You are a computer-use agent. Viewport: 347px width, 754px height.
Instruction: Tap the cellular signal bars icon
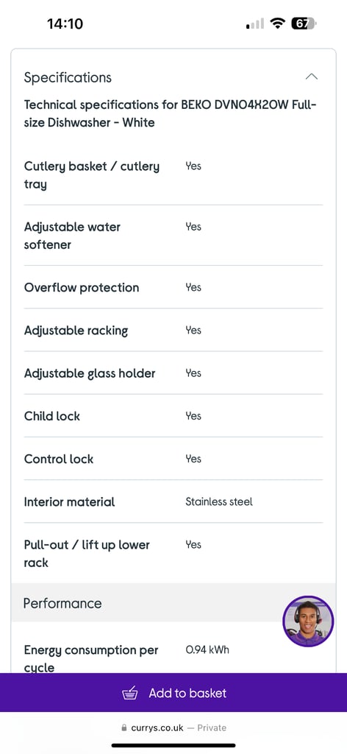pos(255,24)
